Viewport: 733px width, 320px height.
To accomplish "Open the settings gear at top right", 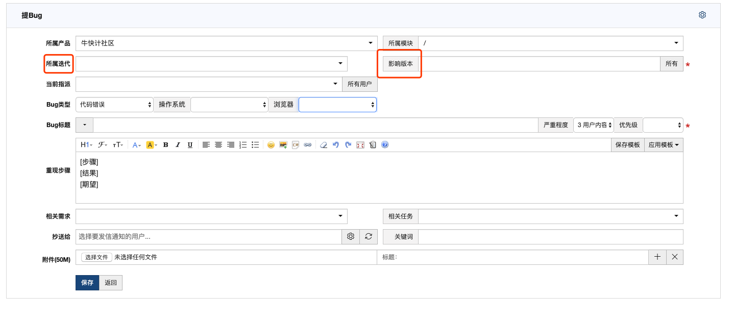I will point(702,15).
